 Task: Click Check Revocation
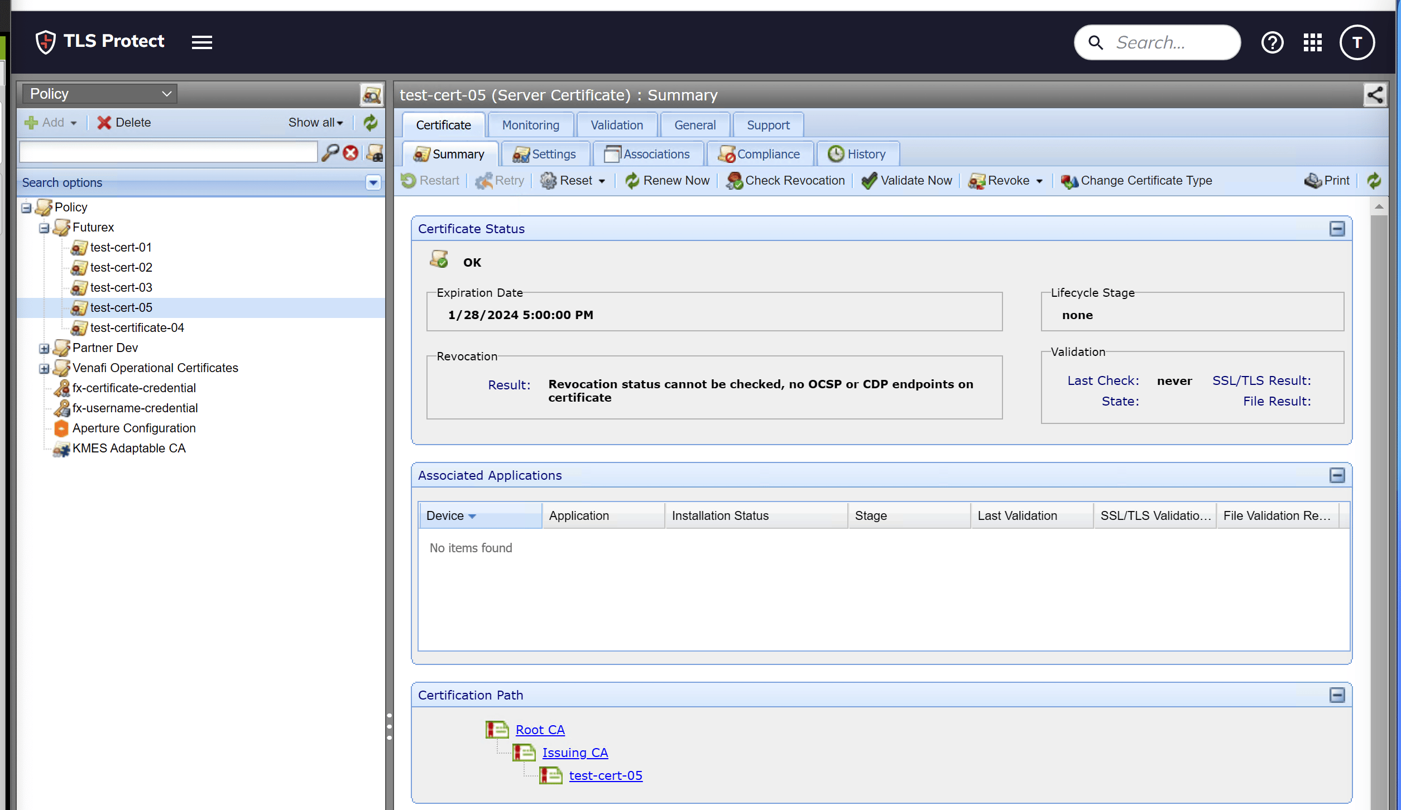pyautogui.click(x=785, y=180)
